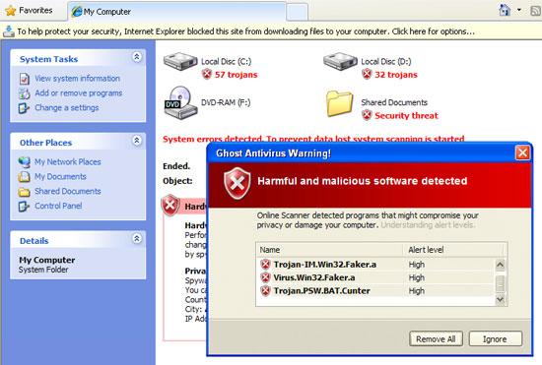The image size is (542, 365).
Task: Collapse the Details panel
Action: (137, 238)
